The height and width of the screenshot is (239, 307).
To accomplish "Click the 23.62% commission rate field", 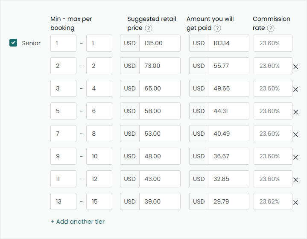I will click(273, 201).
